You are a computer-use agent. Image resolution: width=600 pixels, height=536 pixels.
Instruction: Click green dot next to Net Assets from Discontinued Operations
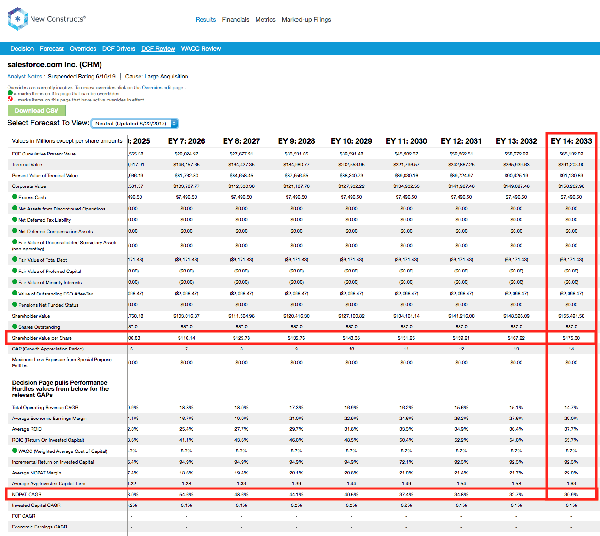[x=15, y=208]
